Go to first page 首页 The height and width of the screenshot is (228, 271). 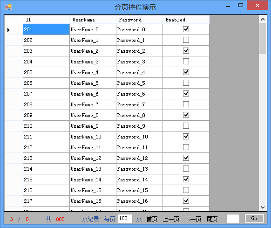coord(152,219)
